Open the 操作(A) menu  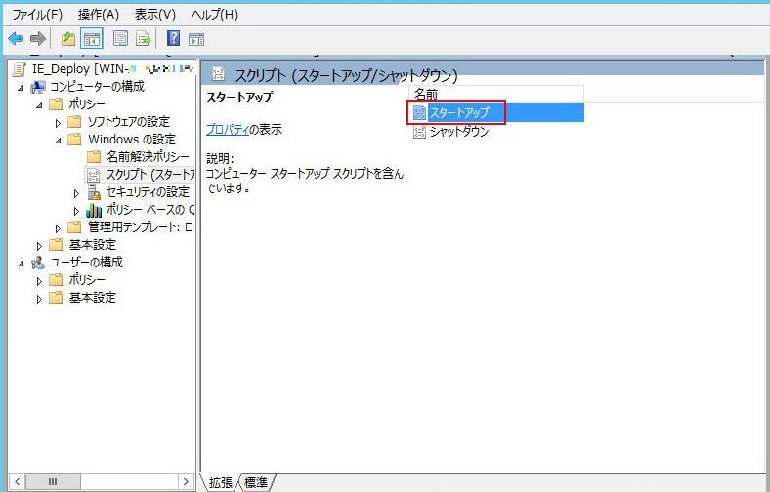tap(98, 14)
